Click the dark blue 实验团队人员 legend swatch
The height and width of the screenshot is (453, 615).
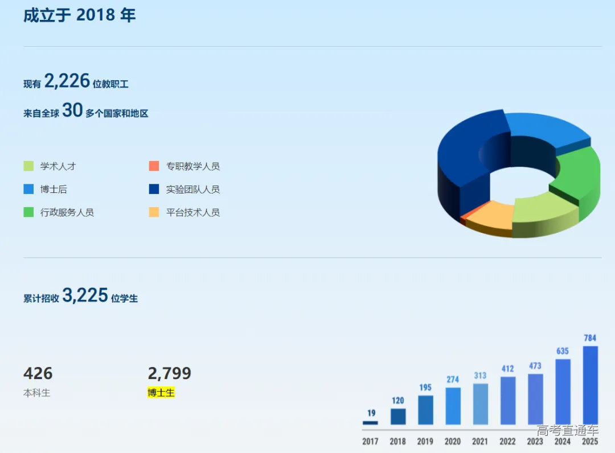[154, 190]
